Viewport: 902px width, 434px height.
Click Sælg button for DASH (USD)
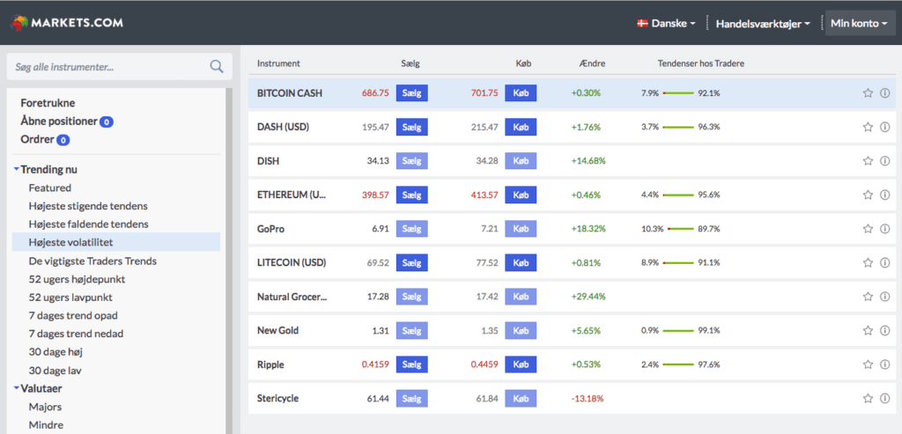click(412, 127)
